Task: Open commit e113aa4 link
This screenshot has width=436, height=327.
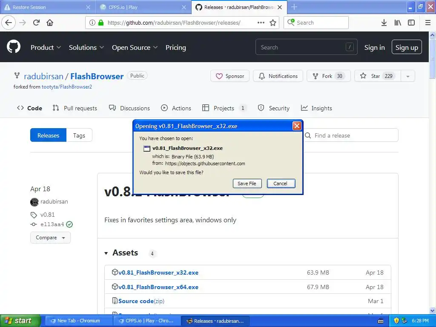Action: (52, 224)
